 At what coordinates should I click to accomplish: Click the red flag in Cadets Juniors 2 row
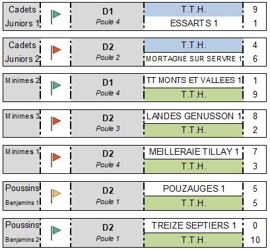[x=56, y=52]
